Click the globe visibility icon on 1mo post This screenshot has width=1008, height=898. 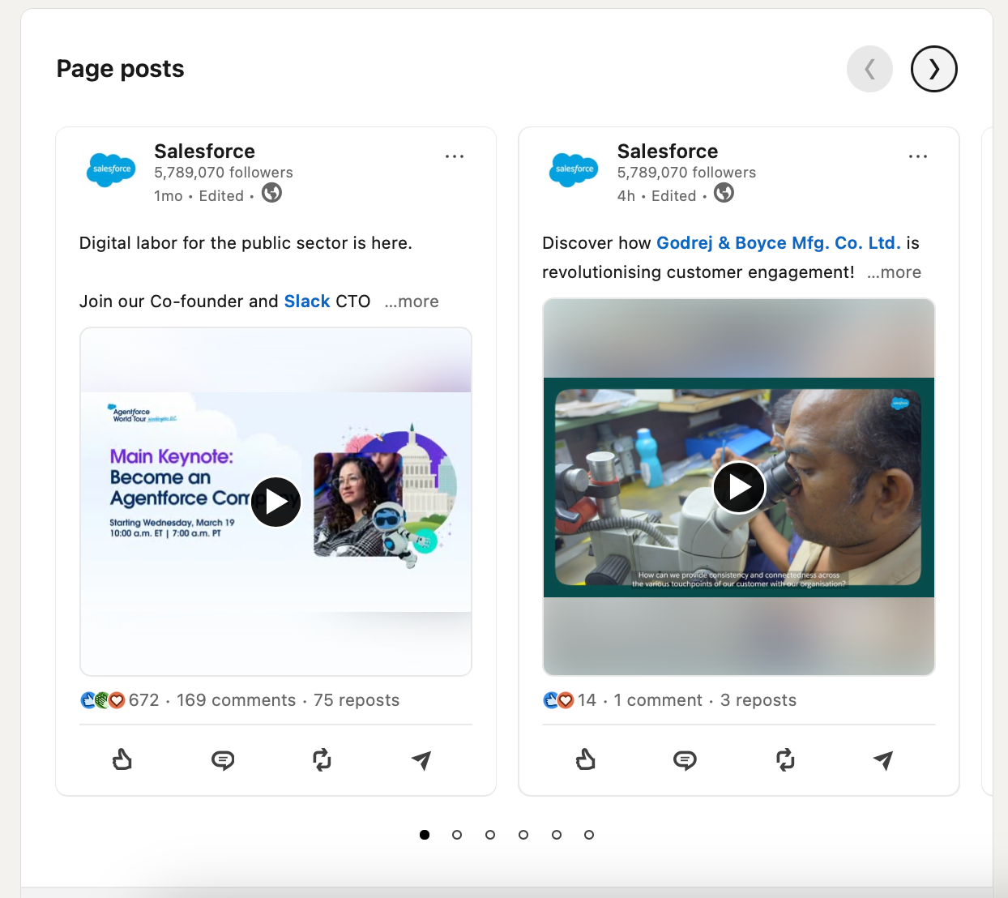pyautogui.click(x=272, y=193)
